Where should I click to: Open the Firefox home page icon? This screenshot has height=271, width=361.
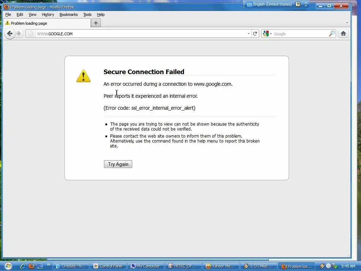[343, 34]
